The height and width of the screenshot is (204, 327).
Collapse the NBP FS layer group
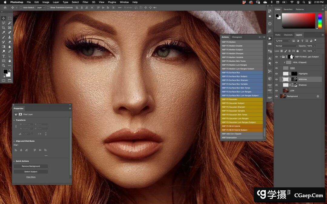click(280, 57)
